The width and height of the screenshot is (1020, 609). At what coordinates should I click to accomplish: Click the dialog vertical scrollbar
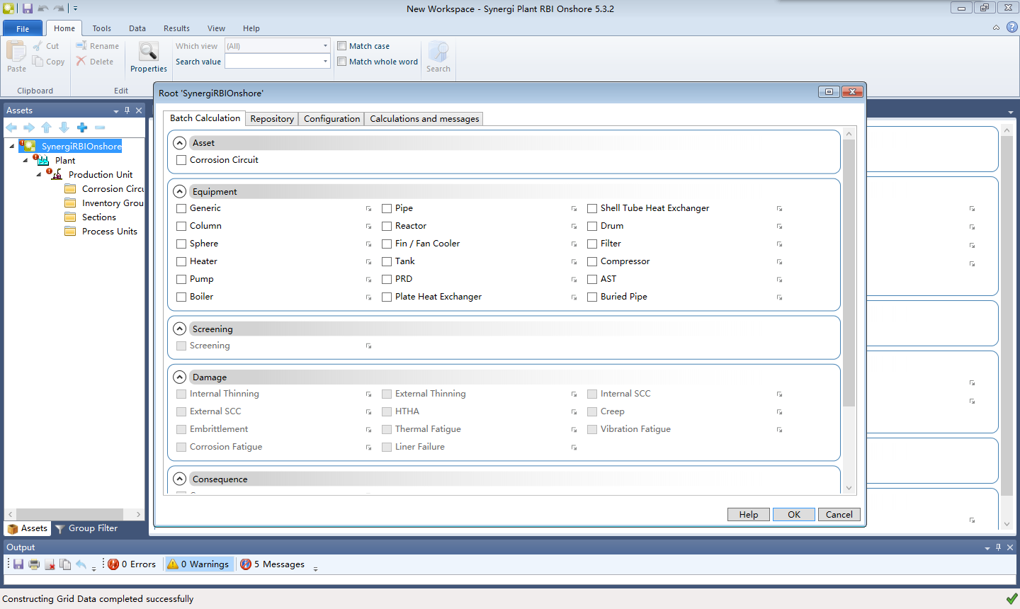[x=849, y=273]
